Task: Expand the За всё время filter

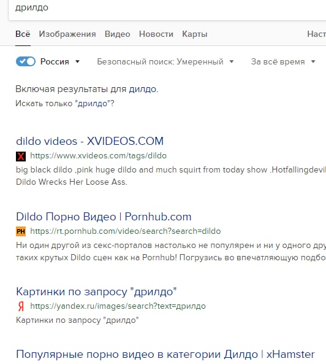Action: (283, 61)
